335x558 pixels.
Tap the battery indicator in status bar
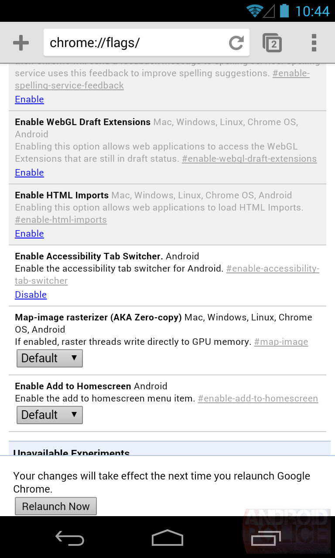[x=283, y=10]
